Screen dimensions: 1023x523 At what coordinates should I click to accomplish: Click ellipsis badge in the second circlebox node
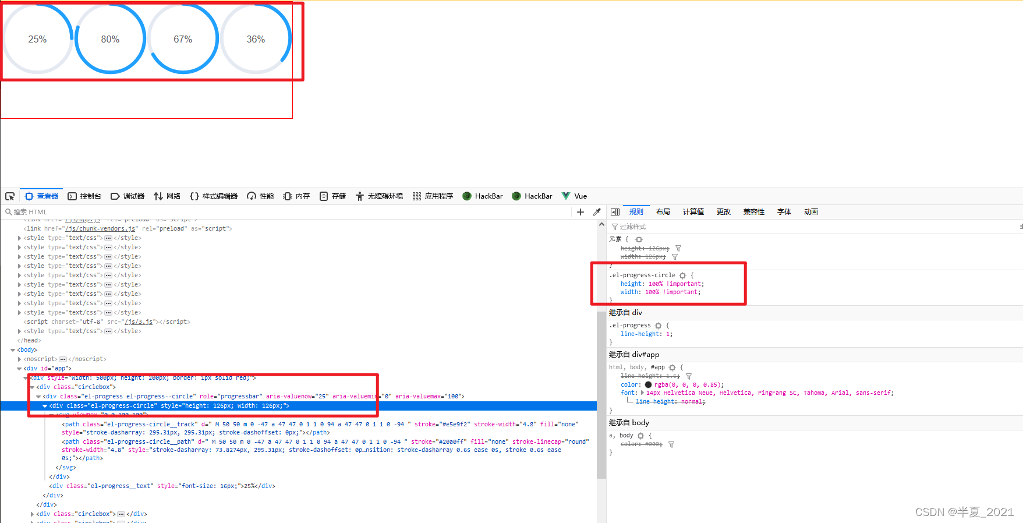(x=121, y=514)
